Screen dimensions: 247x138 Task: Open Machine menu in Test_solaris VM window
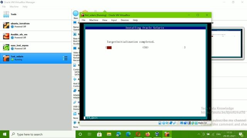coord(94,20)
